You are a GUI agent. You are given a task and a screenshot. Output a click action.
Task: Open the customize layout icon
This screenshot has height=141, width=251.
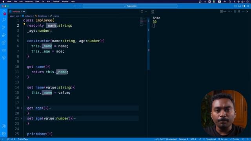pyautogui.click(x=248, y=6)
